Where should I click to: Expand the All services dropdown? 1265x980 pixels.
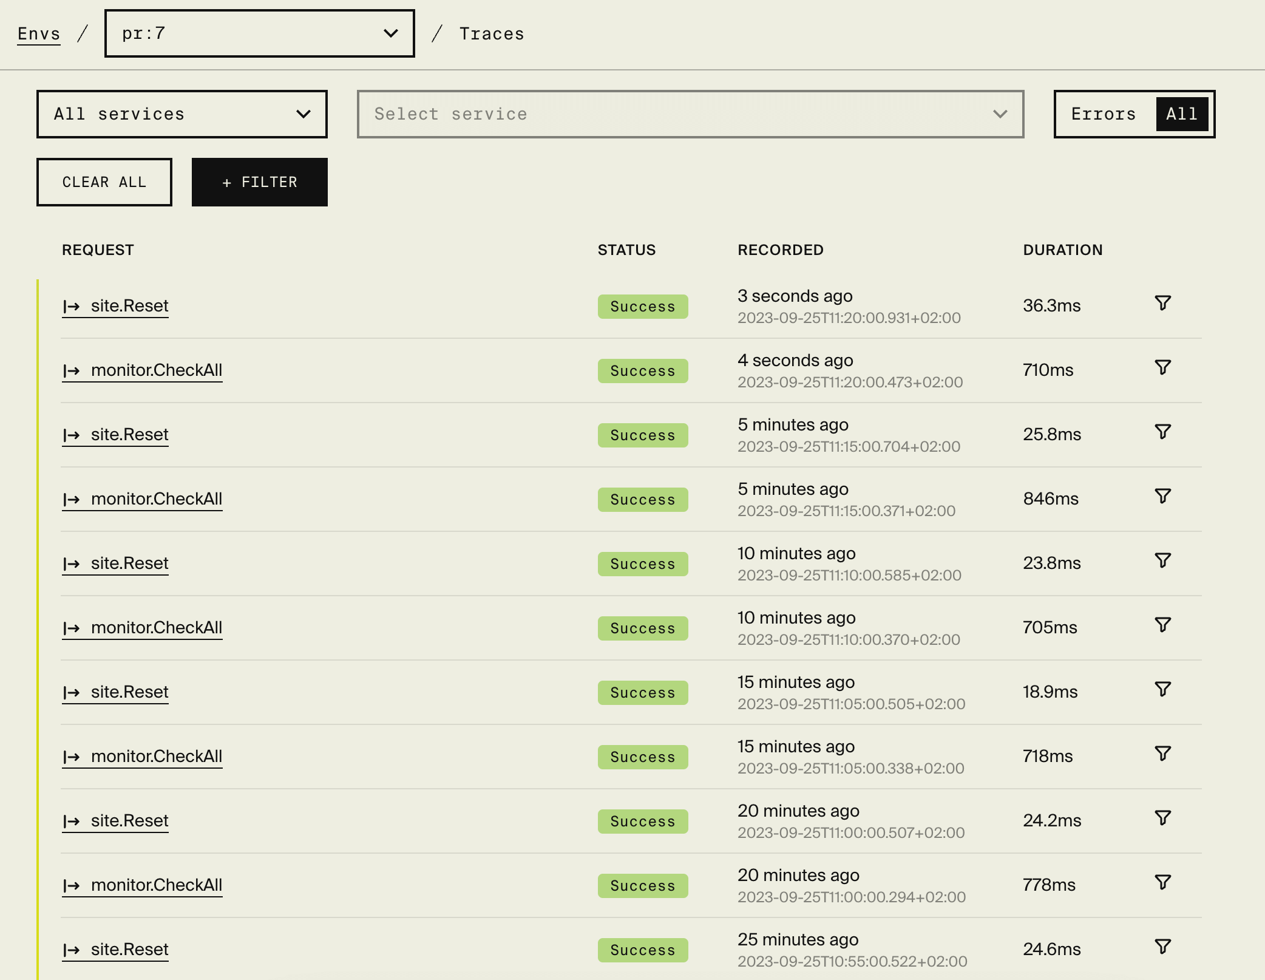coord(182,114)
